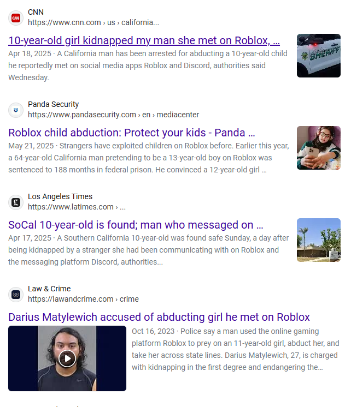
Task: Click the lawandcrime.com crime URL breadcrumb
Action: tap(83, 299)
